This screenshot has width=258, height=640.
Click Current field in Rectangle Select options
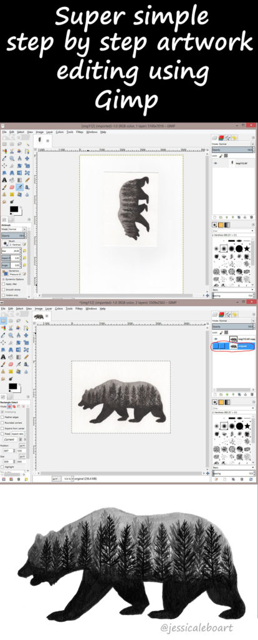[x=10, y=439]
